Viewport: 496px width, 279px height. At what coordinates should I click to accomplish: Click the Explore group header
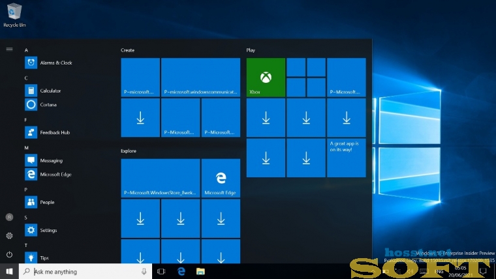pos(129,151)
